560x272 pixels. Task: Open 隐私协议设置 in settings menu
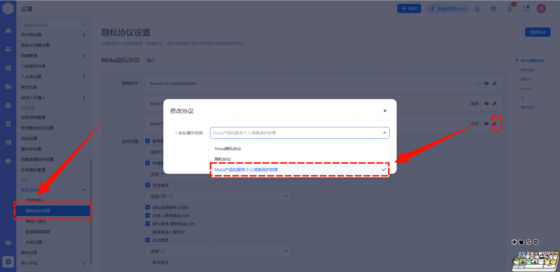(x=53, y=211)
